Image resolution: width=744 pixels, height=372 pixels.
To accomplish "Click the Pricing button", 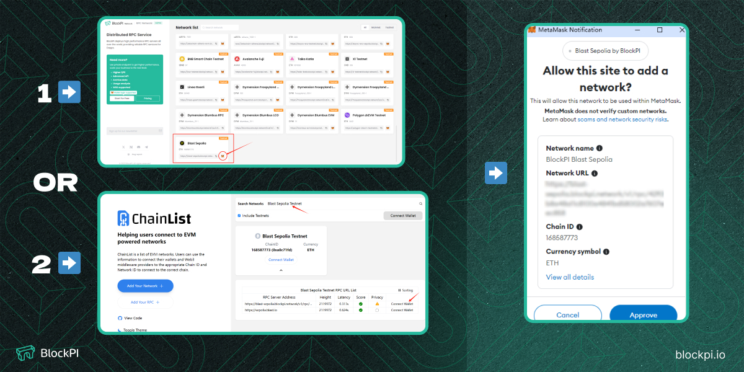I will click(x=148, y=99).
